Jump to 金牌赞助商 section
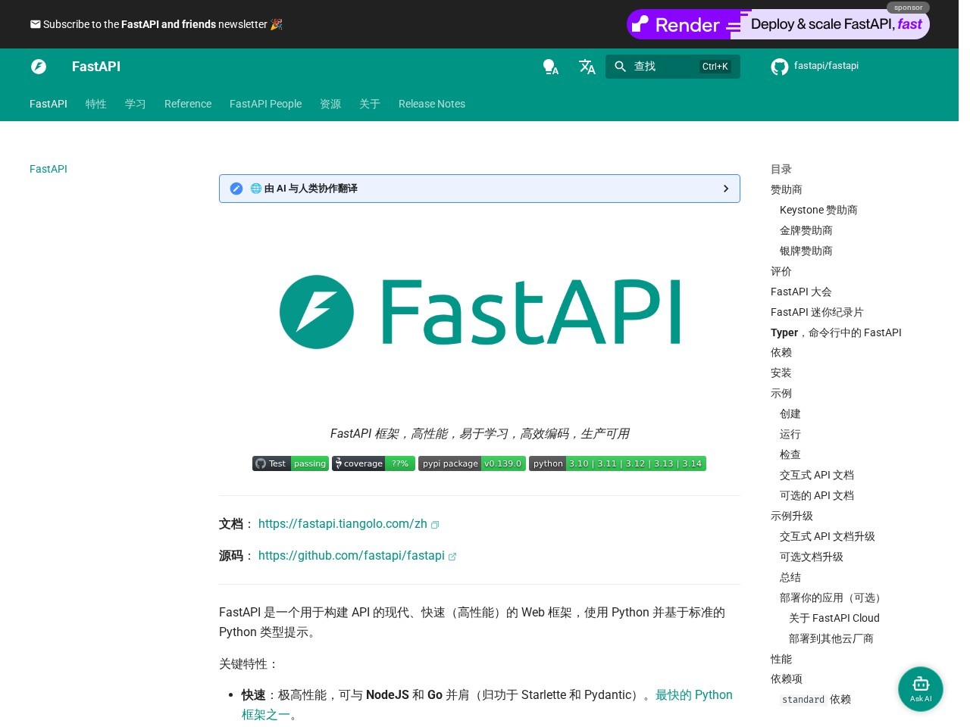This screenshot has width=970, height=727. click(806, 230)
